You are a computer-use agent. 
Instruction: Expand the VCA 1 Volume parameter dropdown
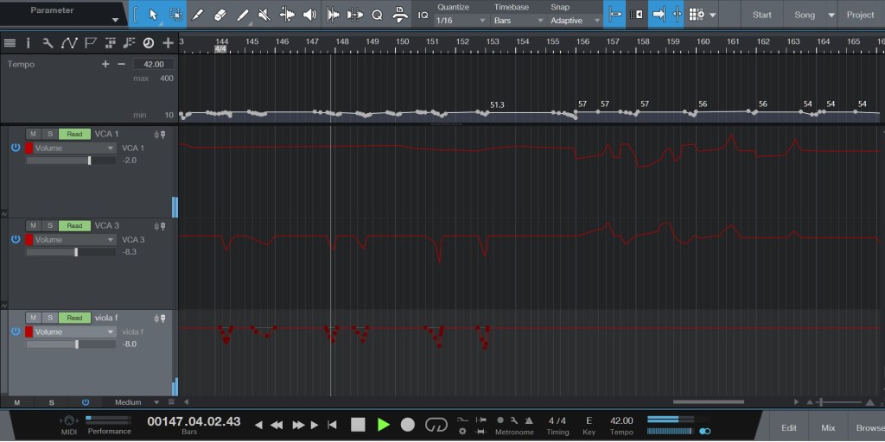pyautogui.click(x=74, y=148)
